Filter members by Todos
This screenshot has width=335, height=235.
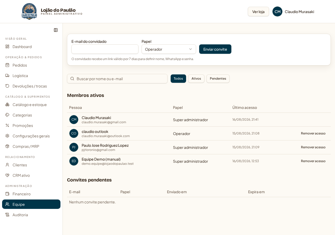coord(178,79)
